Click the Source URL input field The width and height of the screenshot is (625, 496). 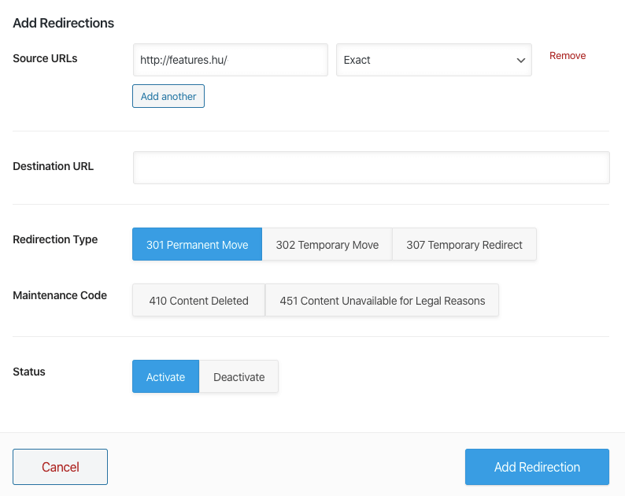[231, 60]
